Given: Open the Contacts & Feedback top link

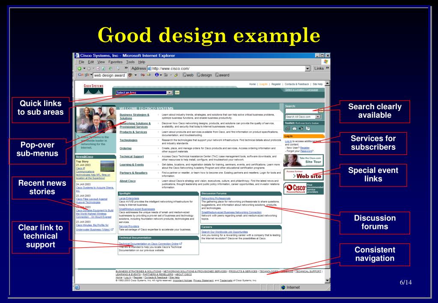Looking at the screenshot, I should pyautogui.click(x=297, y=84).
